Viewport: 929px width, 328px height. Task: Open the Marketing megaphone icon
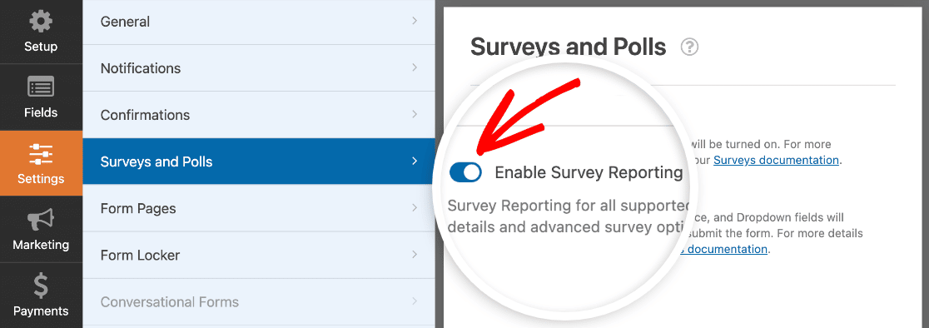pos(41,221)
